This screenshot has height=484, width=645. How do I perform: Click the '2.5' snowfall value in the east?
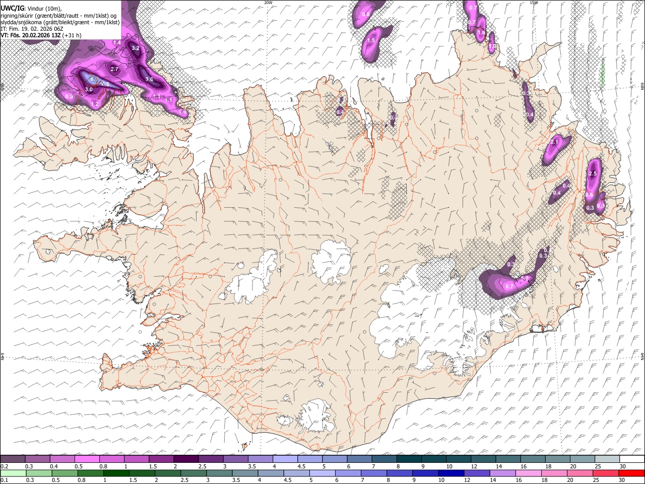click(x=592, y=173)
